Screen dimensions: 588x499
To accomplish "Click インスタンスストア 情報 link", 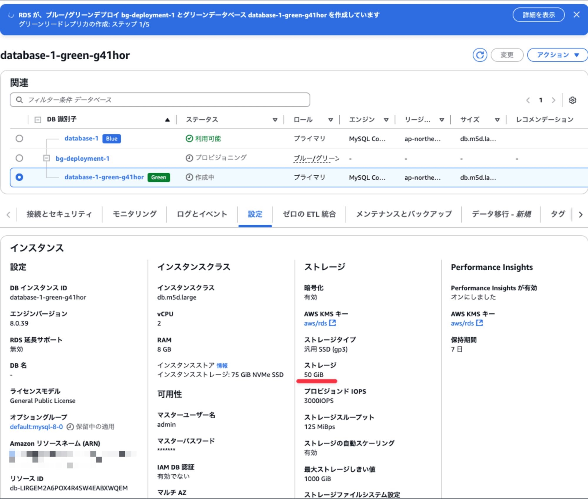I will [x=222, y=365].
